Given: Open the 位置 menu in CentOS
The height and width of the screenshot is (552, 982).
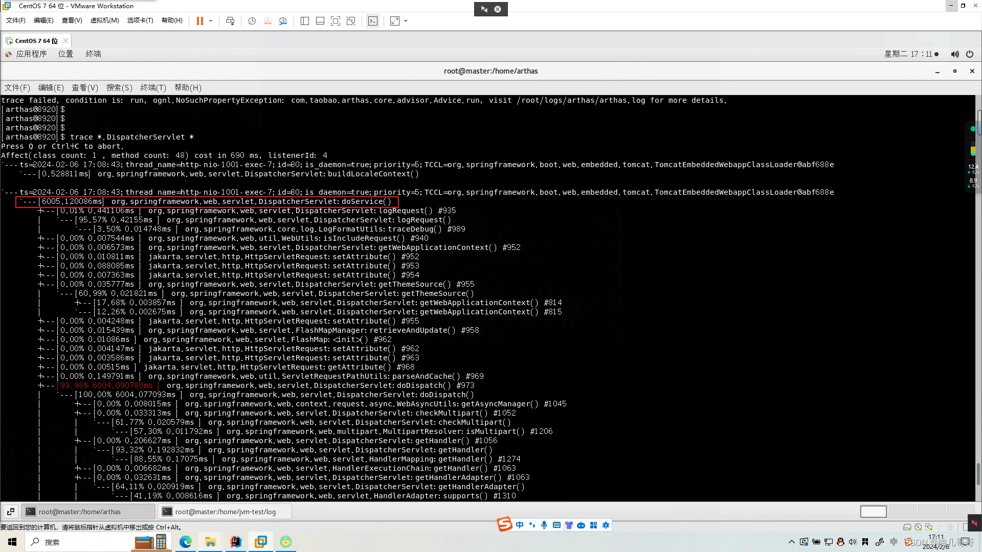Looking at the screenshot, I should point(65,54).
